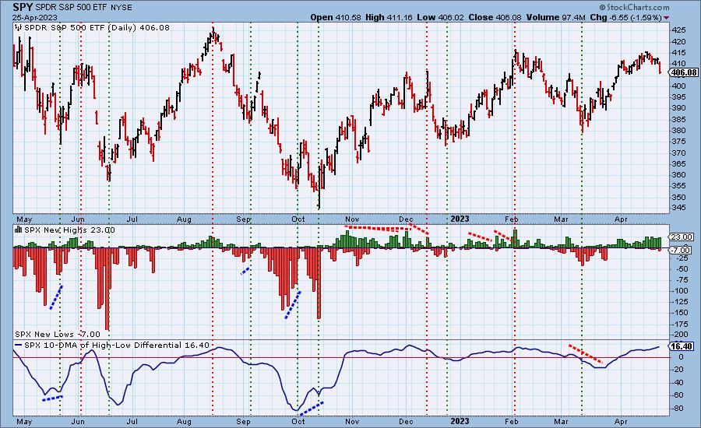Click the 25-Apr-2023 date text
Image resolution: width=701 pixels, height=428 pixels.
tap(35, 17)
